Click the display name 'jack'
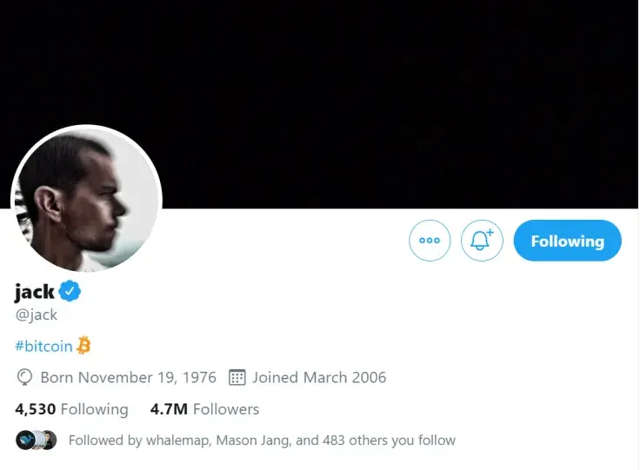The image size is (640, 470). pos(35,292)
